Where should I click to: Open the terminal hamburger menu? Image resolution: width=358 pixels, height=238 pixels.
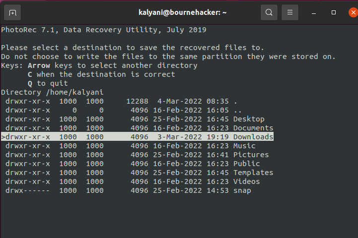click(290, 12)
